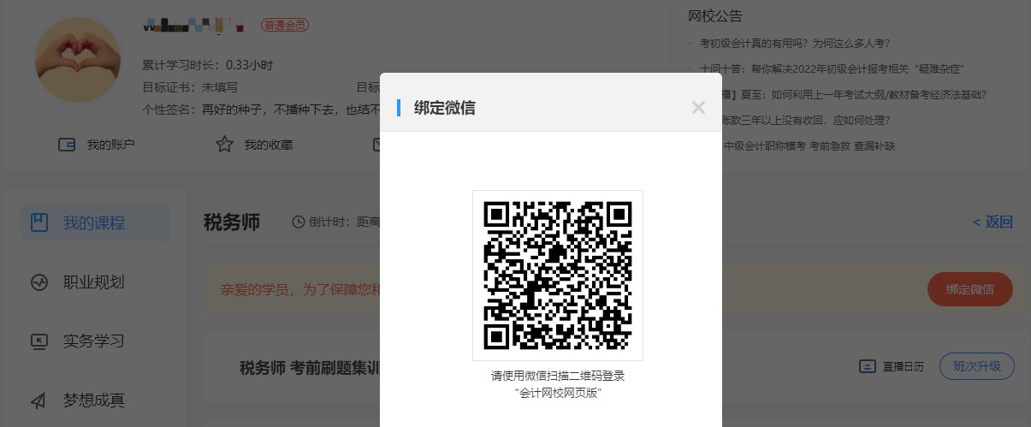
Task: Open 职业规划 in the sidebar
Action: (x=94, y=282)
